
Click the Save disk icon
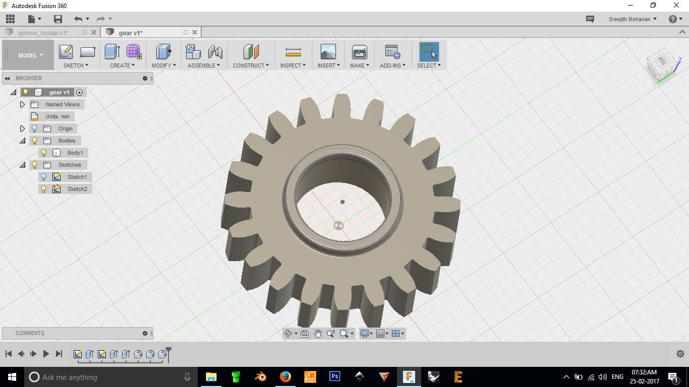pyautogui.click(x=58, y=19)
